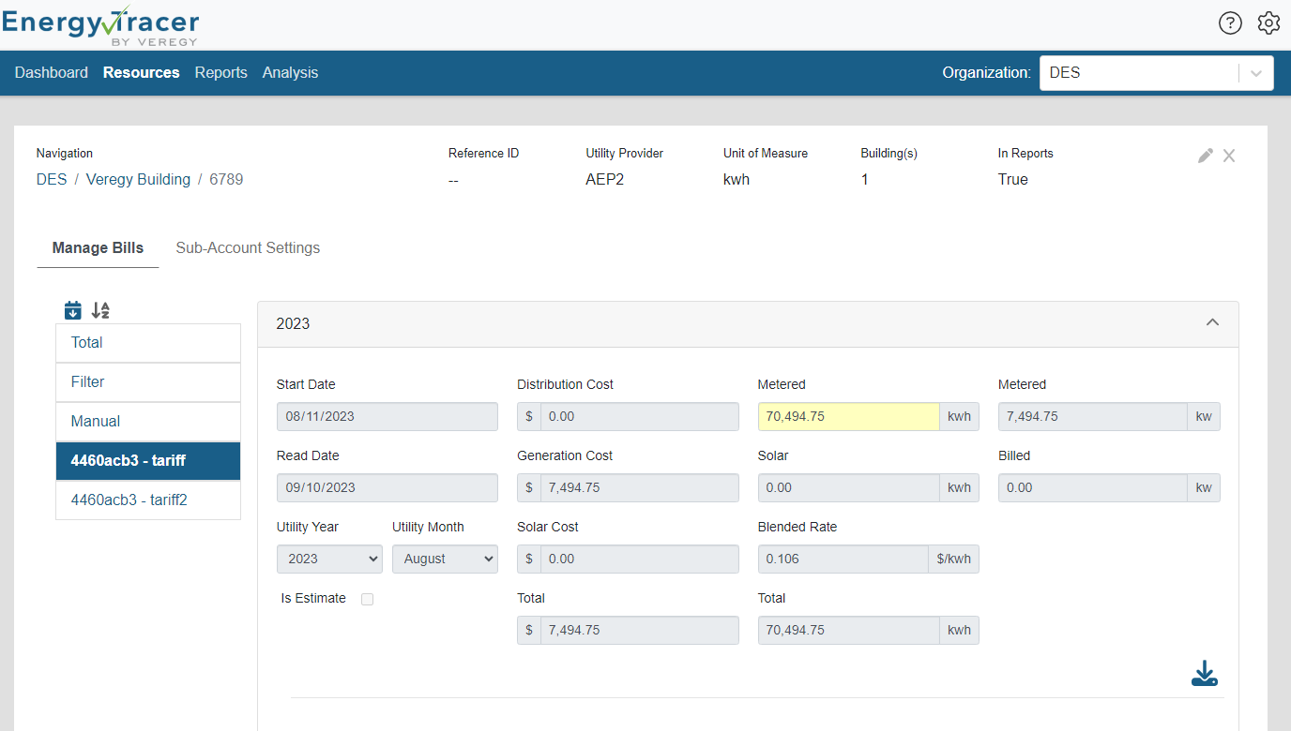Image resolution: width=1291 pixels, height=731 pixels.
Task: Switch to the Sub-Account Settings tab
Action: [248, 248]
